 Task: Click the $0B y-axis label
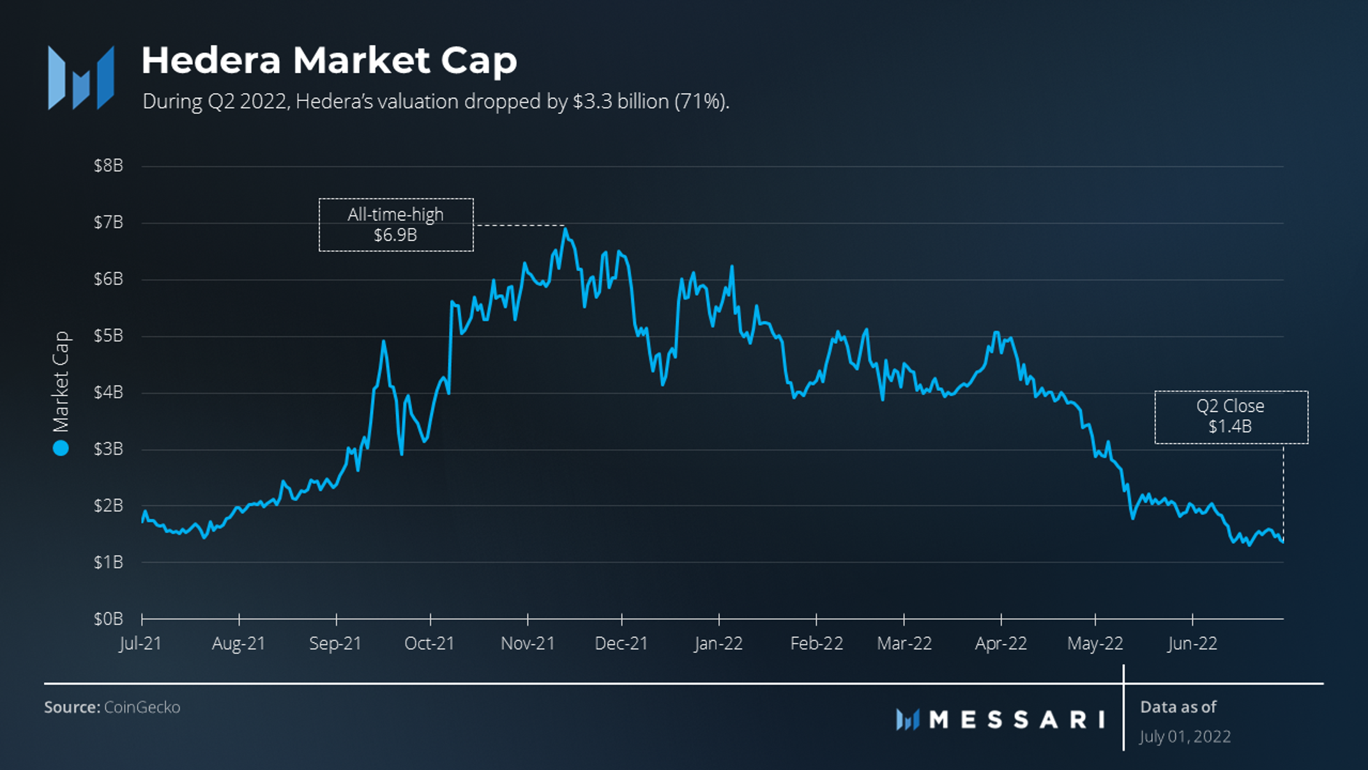[109, 619]
